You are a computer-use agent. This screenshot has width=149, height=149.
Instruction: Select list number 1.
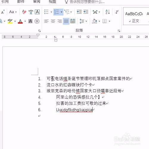coord(40,79)
